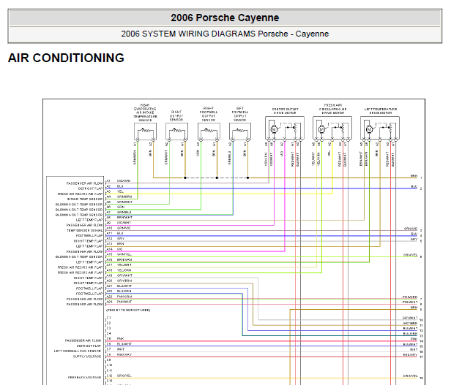Select the "AIR CONDITIONING" heading
Screen dimensions: 451x385
[66, 58]
